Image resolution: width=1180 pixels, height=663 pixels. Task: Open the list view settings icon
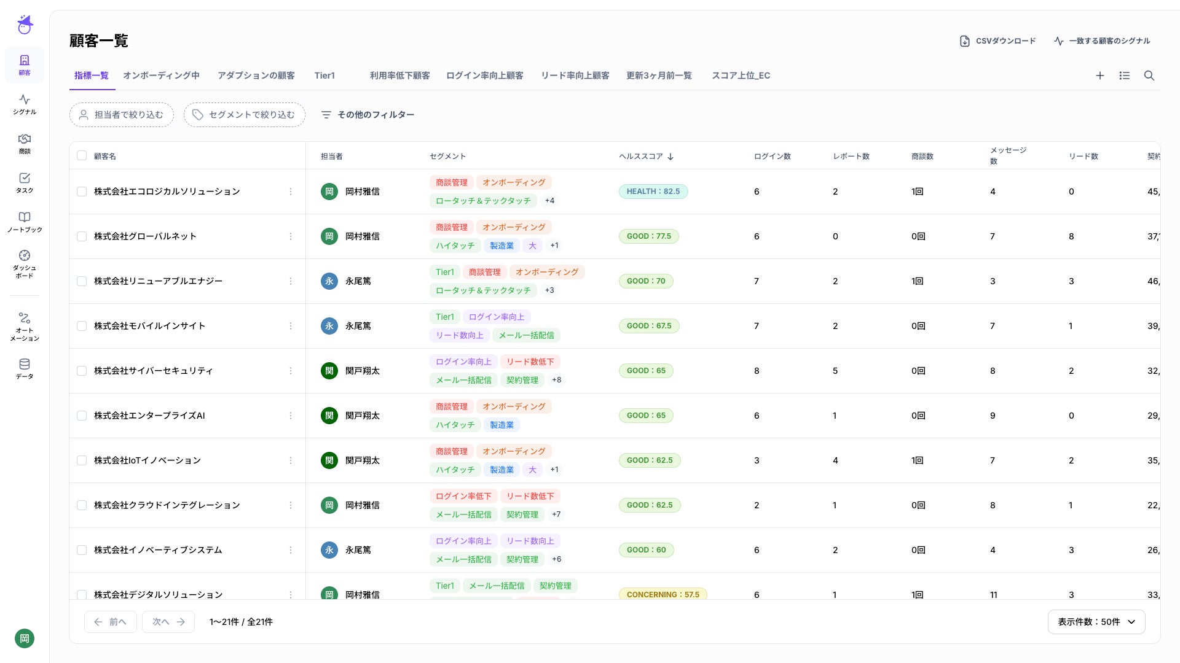click(1124, 76)
